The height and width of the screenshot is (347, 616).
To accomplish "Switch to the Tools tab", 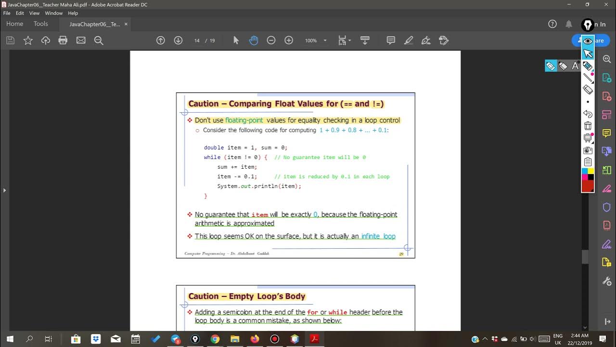I will 40,24.
